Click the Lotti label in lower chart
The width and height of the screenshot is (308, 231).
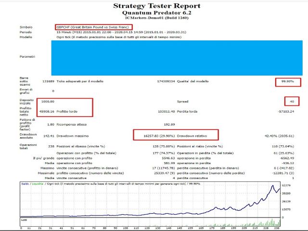pos(24,220)
